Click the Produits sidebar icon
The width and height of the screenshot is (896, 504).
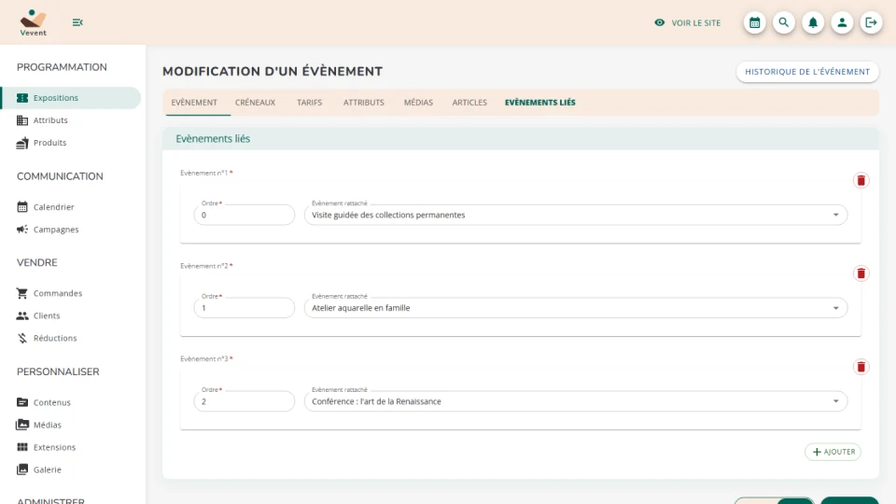(22, 143)
